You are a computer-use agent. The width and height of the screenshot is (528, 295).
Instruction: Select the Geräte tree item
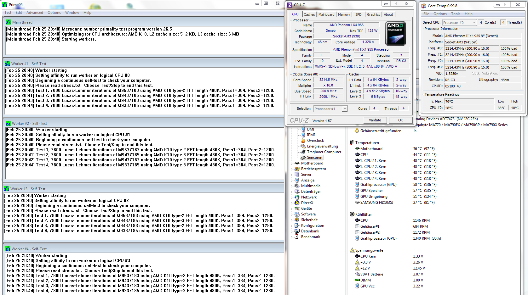point(307,209)
